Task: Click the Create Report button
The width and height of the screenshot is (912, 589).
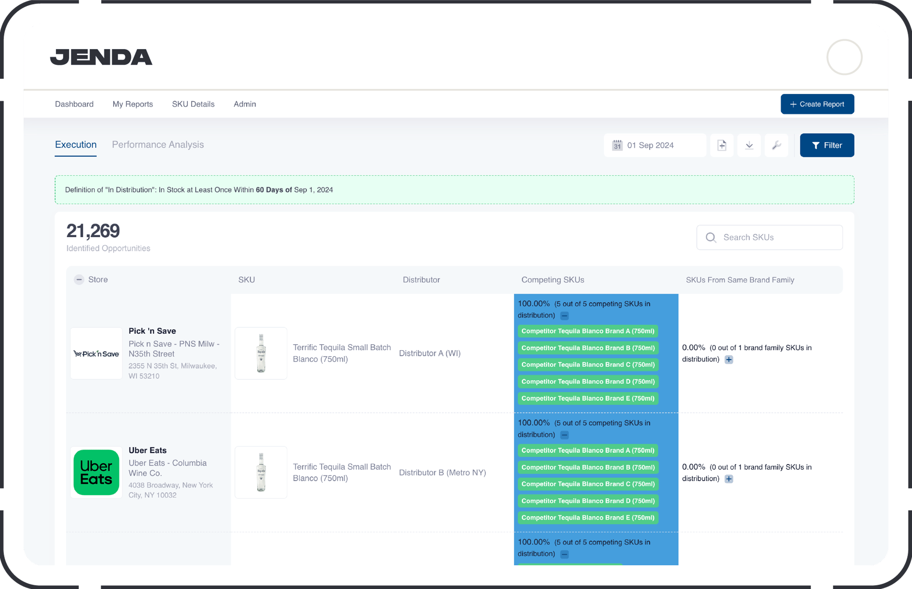Action: click(817, 104)
